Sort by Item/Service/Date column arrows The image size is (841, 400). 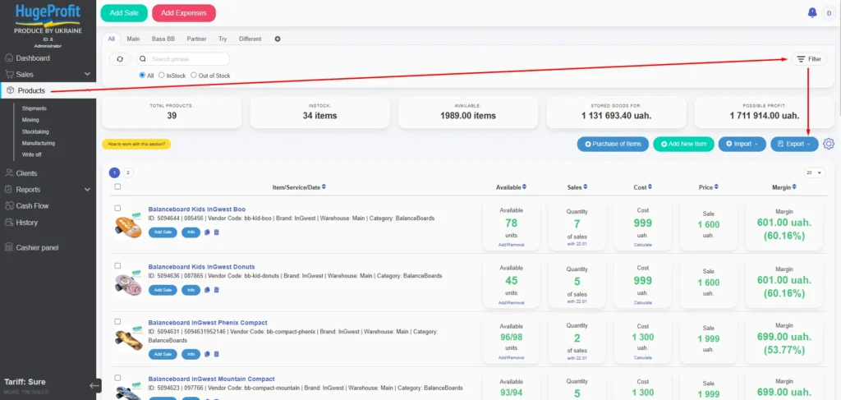point(324,187)
